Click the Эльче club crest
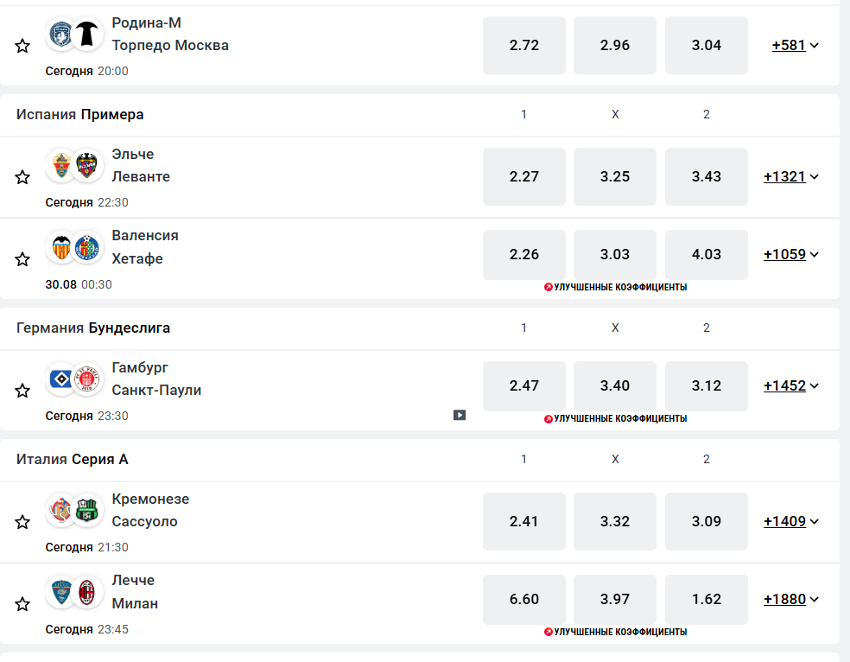The image size is (850, 662). [61, 165]
